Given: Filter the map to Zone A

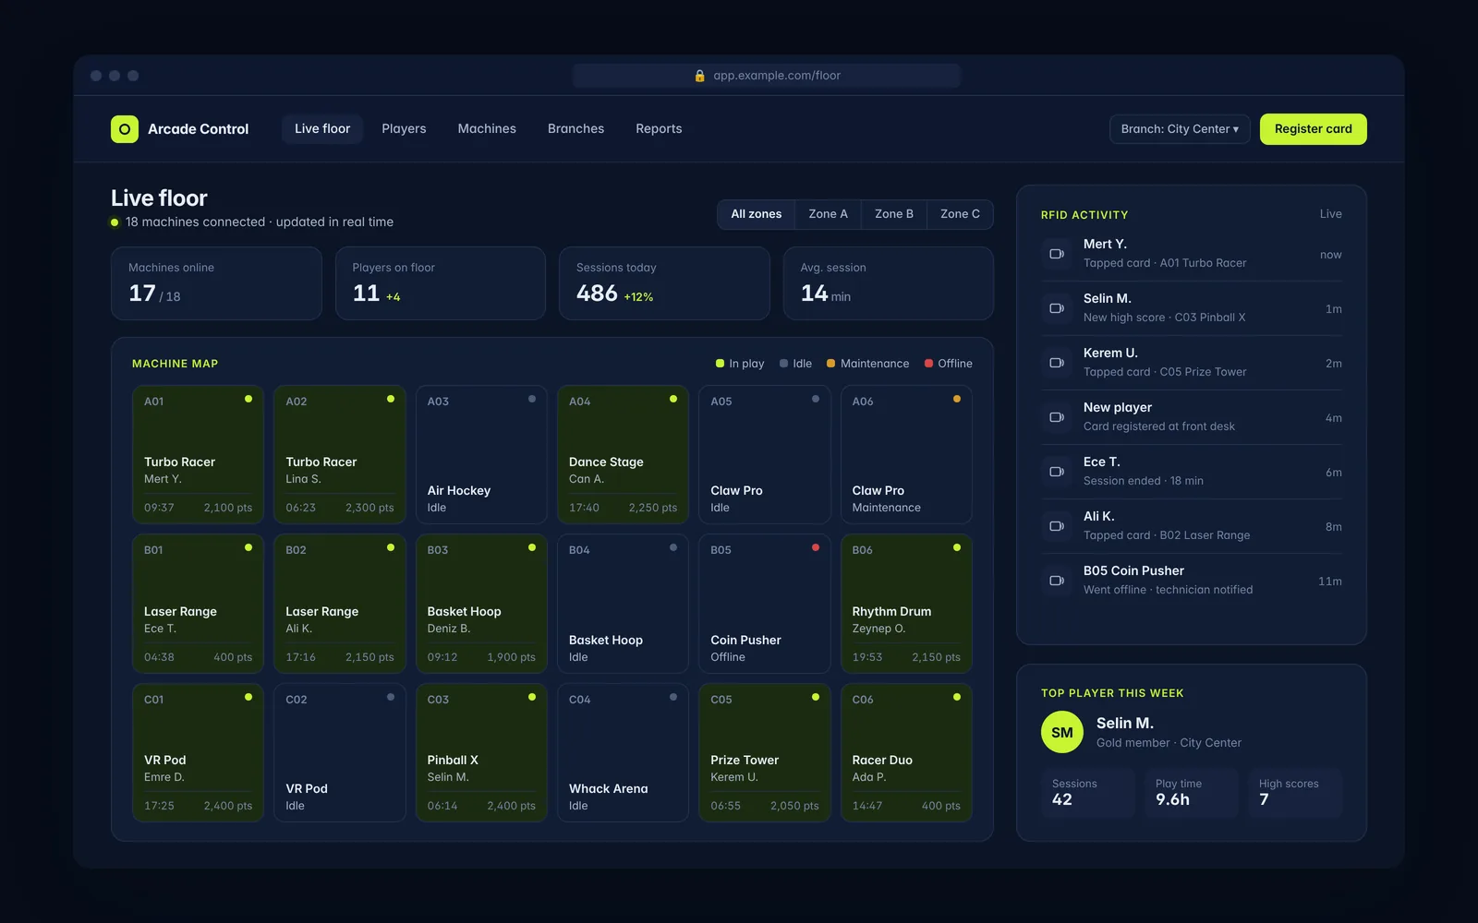Looking at the screenshot, I should point(828,214).
